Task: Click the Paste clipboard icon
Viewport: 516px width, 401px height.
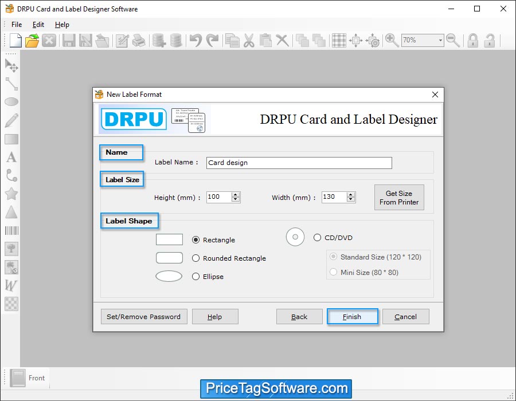Action: [265, 41]
